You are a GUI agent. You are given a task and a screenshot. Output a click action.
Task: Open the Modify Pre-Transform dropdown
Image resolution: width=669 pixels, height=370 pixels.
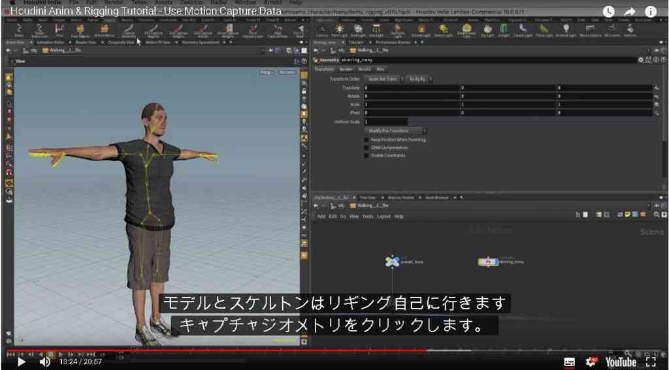(x=395, y=131)
